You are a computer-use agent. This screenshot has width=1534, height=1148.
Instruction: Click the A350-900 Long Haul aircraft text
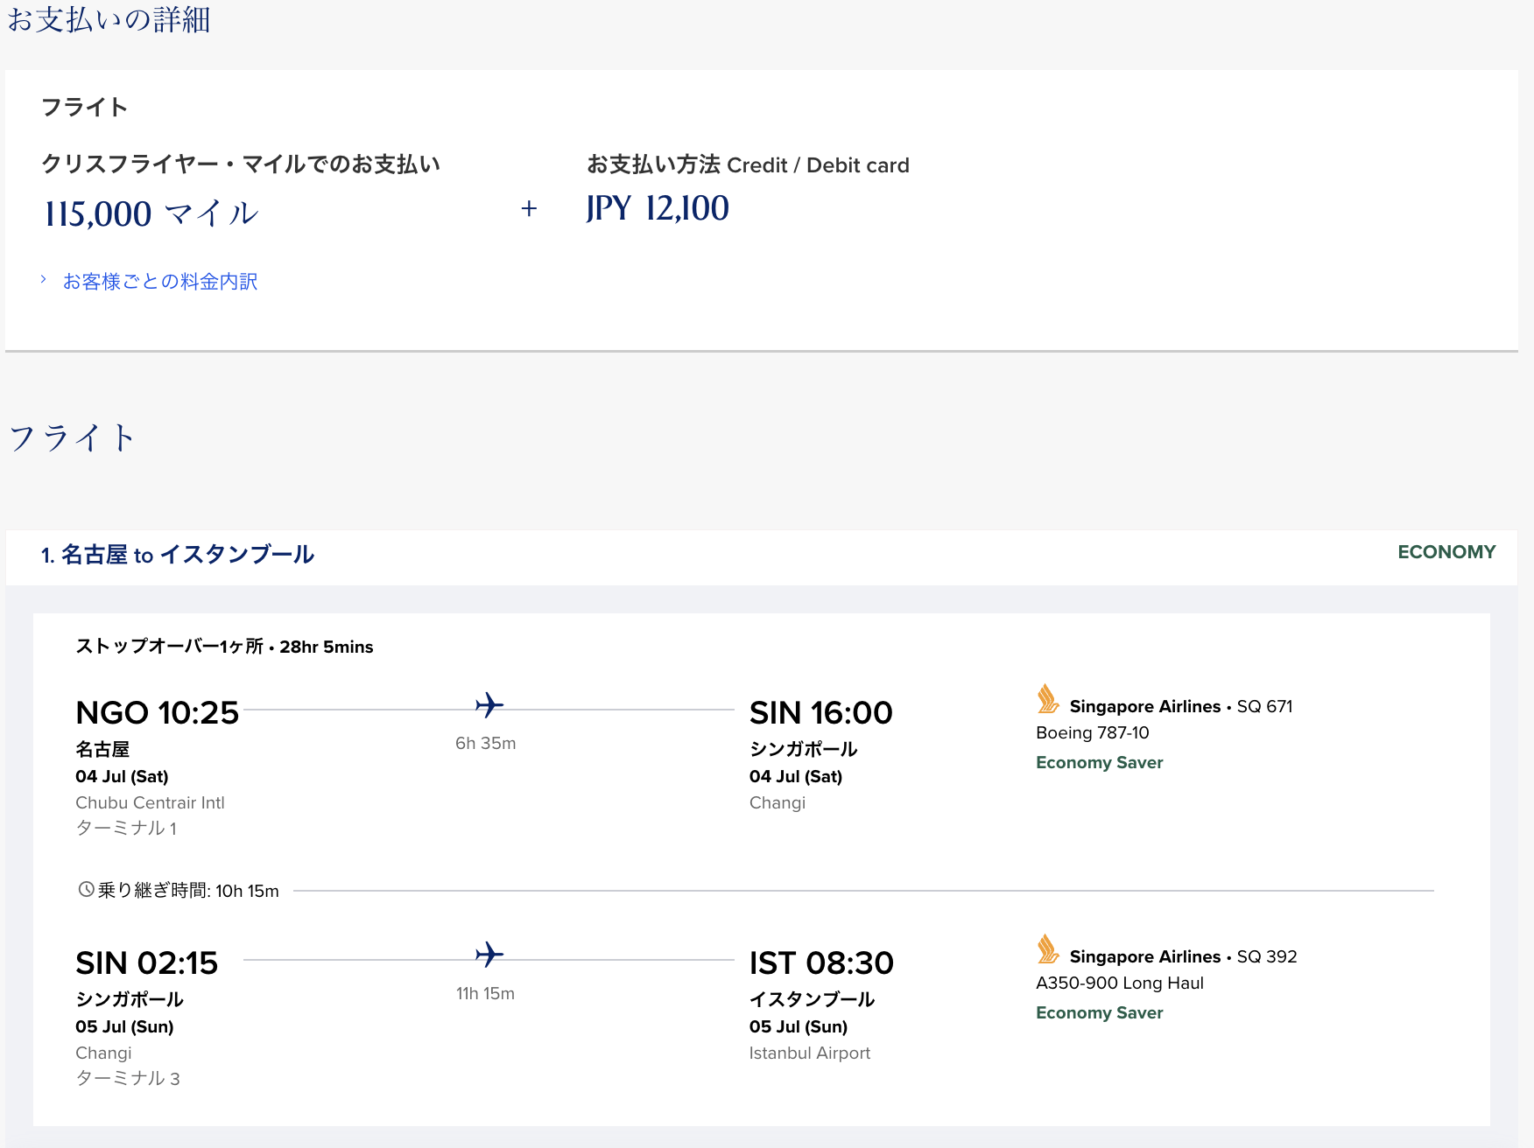[1120, 983]
